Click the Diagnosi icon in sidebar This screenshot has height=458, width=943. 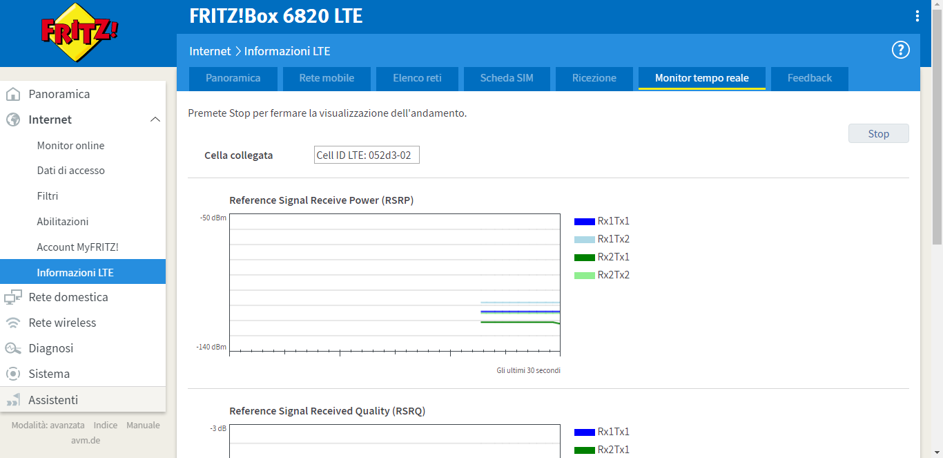[13, 348]
